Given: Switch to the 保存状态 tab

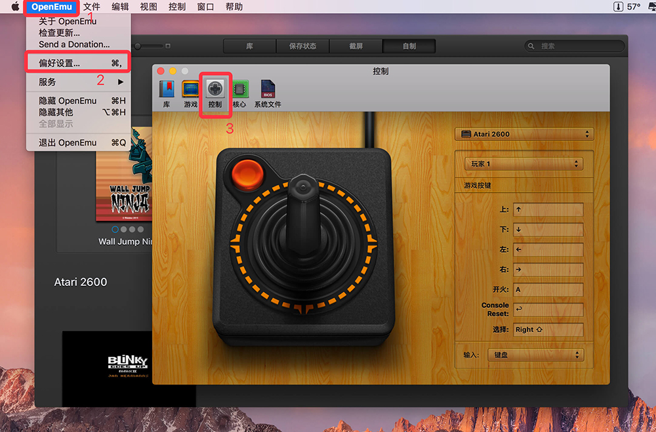Looking at the screenshot, I should (x=303, y=46).
